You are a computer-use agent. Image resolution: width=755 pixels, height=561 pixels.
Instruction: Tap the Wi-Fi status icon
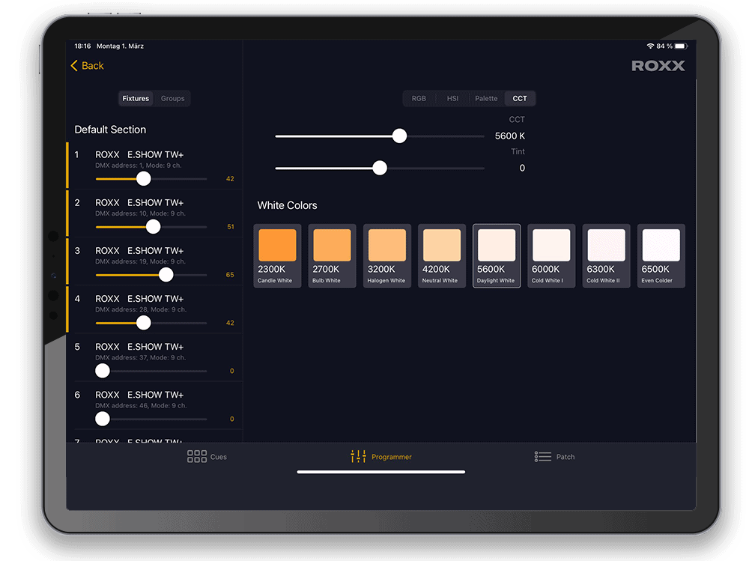point(650,46)
